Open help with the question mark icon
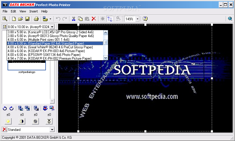The height and width of the screenshot is (141, 235). (145, 19)
